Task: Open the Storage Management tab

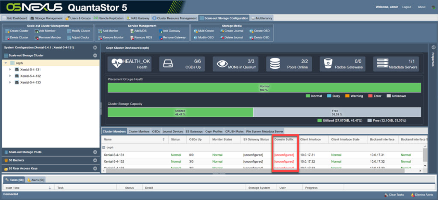Action: (47, 18)
